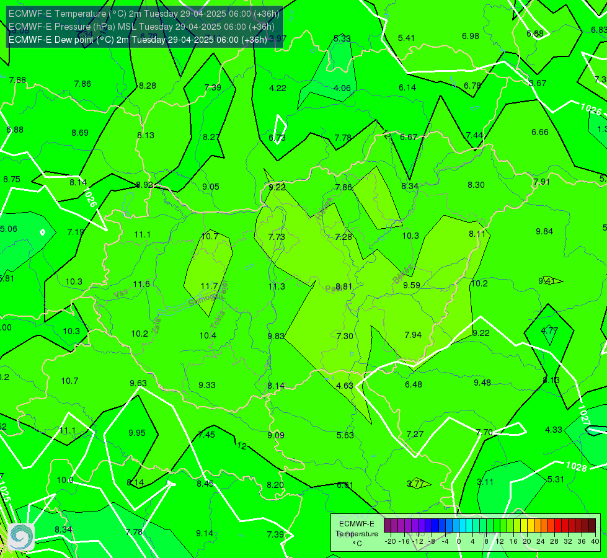The image size is (607, 558).
Task: Click the 9.48 dew point value
Action: pos(482,383)
